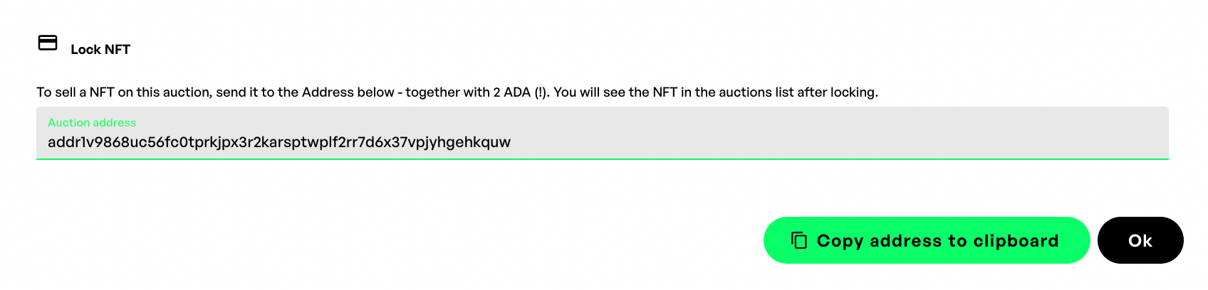Click the green Auction address label

pyautogui.click(x=92, y=122)
